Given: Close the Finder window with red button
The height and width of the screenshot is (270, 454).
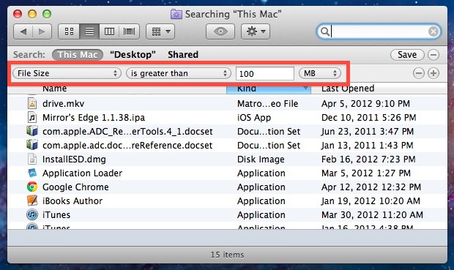Looking at the screenshot, I should tap(18, 14).
